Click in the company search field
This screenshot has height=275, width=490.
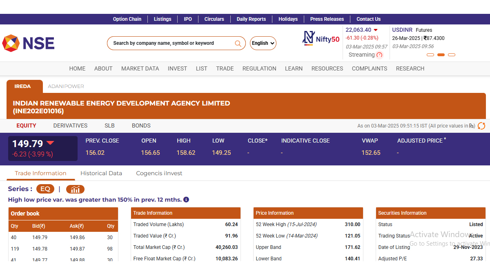171,43
